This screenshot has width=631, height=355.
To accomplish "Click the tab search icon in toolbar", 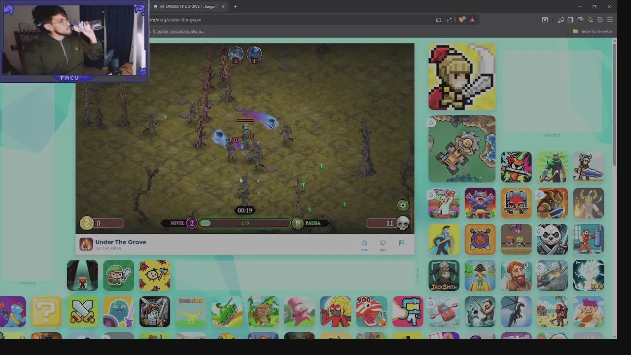I will (x=545, y=20).
